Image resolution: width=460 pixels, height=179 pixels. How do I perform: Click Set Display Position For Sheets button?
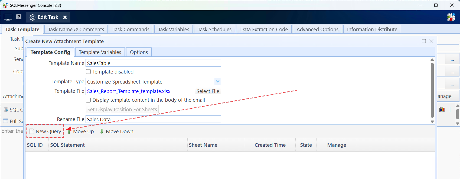pyautogui.click(x=122, y=109)
